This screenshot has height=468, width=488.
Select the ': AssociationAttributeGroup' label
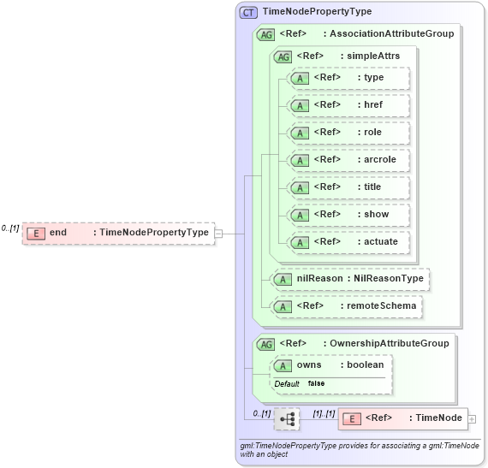(389, 33)
